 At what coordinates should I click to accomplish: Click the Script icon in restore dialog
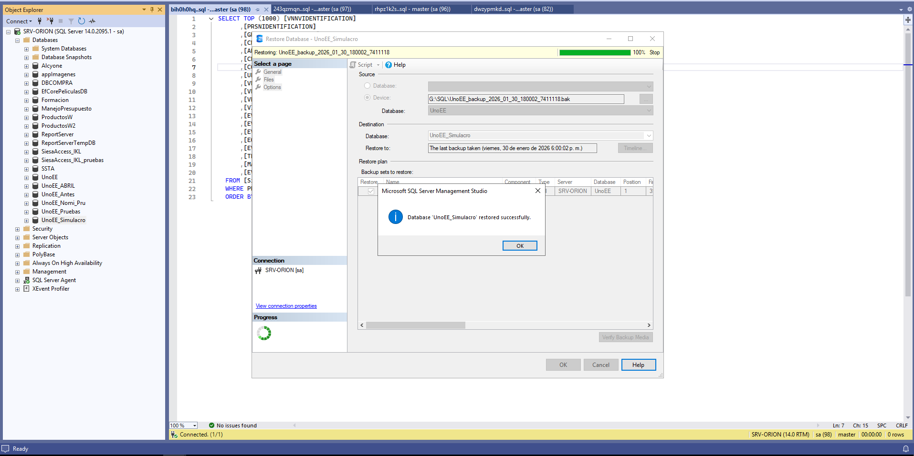(x=353, y=65)
